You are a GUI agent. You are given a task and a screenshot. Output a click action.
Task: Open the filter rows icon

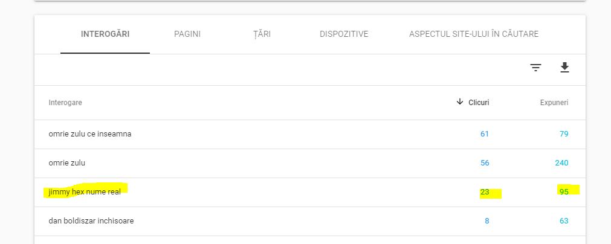click(x=536, y=68)
